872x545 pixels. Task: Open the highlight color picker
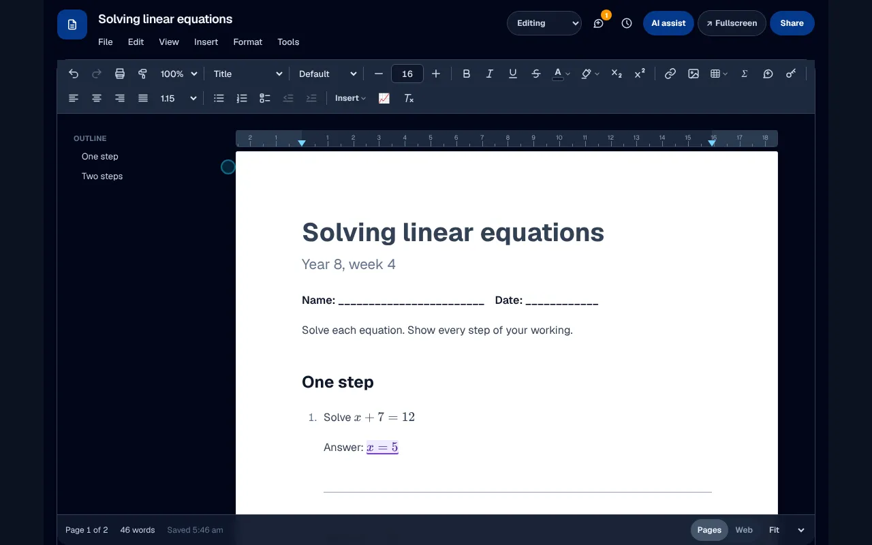pyautogui.click(x=590, y=74)
